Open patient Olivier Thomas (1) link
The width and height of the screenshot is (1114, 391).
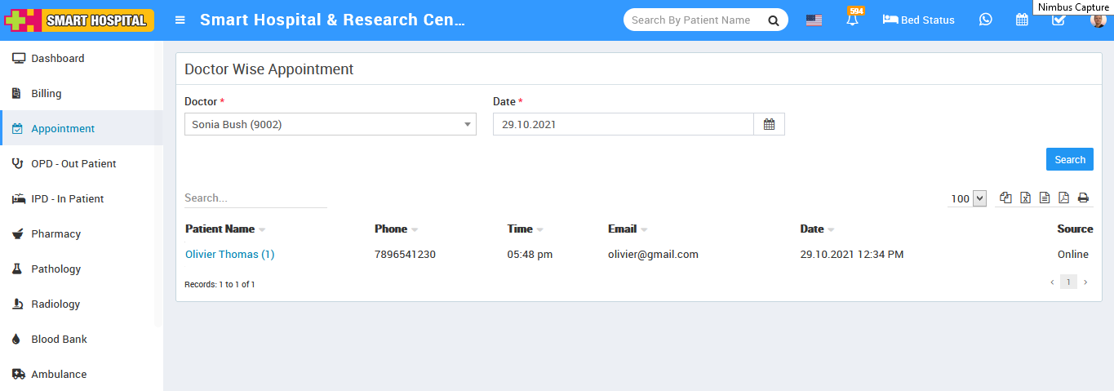229,255
